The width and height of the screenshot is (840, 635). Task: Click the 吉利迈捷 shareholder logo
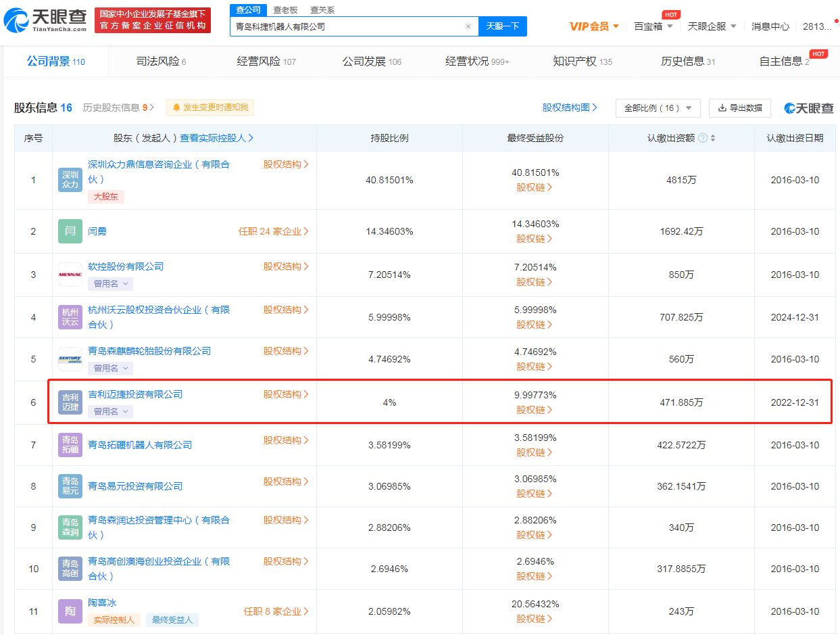[x=70, y=402]
